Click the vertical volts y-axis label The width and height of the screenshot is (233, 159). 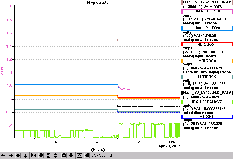[2, 71]
